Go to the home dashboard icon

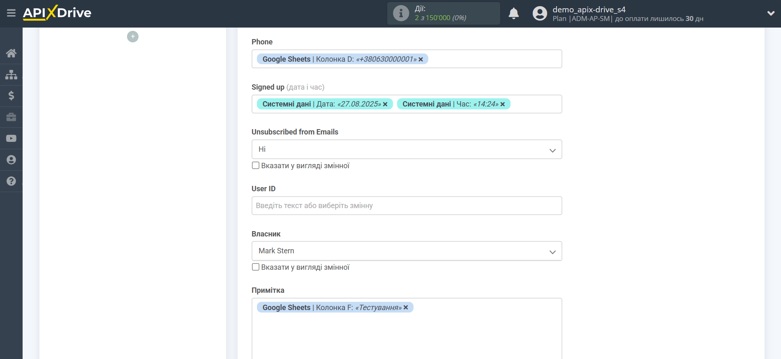[11, 53]
